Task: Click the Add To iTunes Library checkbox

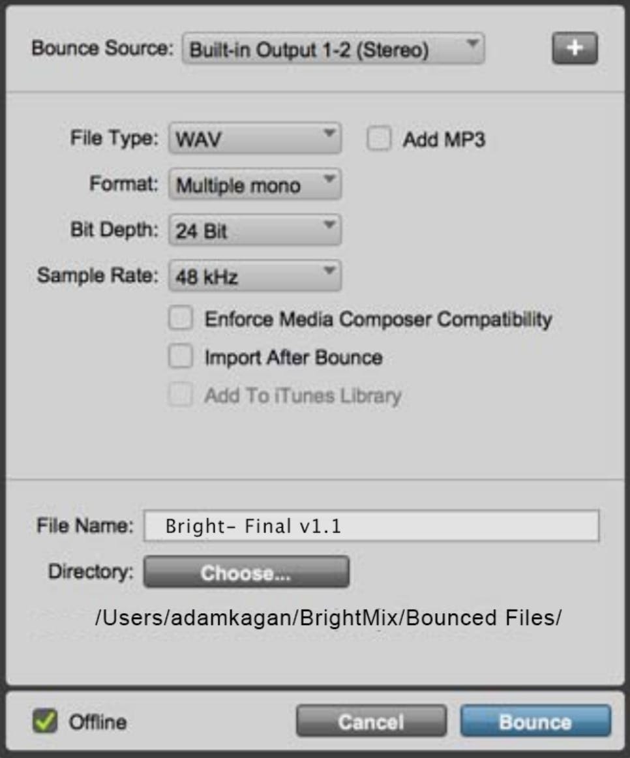Action: [180, 395]
